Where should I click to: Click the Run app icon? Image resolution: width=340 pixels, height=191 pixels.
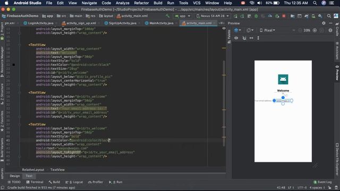(235, 16)
